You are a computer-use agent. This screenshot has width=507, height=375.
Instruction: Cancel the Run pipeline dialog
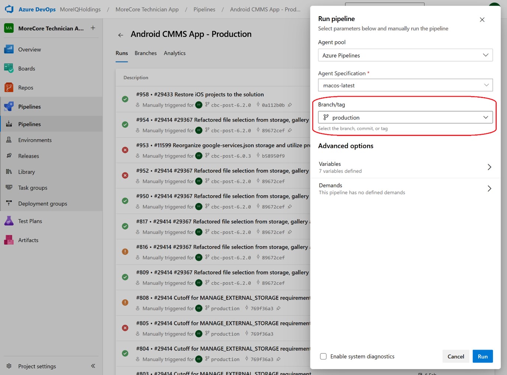pyautogui.click(x=455, y=356)
